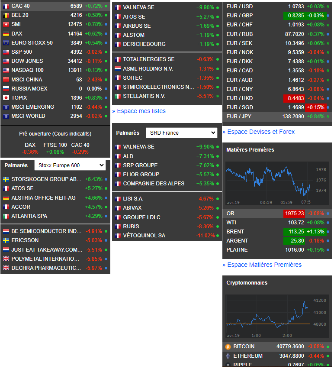Select ELIOR GROUP in SRD France gainers
This screenshot has width=334, height=369.
pyautogui.click(x=167, y=175)
